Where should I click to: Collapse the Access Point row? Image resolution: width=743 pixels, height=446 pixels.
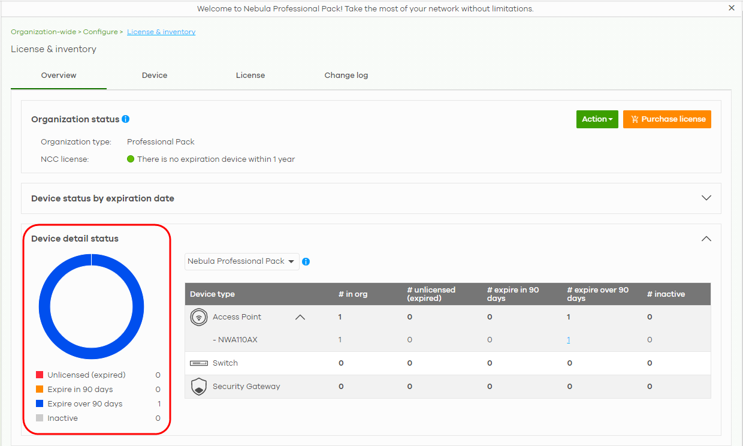[300, 317]
